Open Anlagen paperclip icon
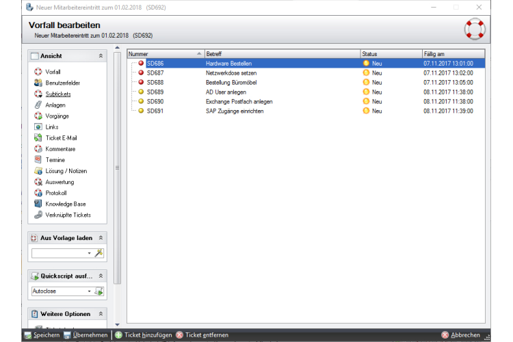513x342 pixels. click(x=38, y=105)
